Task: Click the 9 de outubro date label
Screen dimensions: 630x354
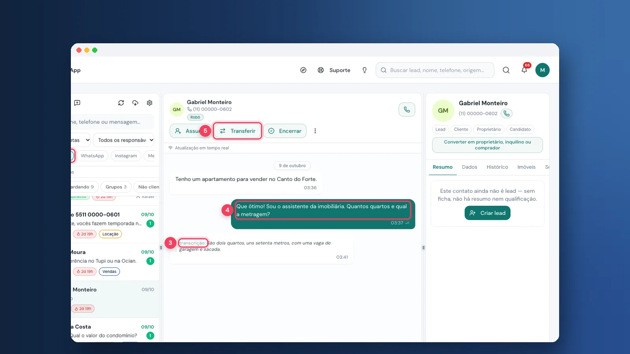Action: 292,166
